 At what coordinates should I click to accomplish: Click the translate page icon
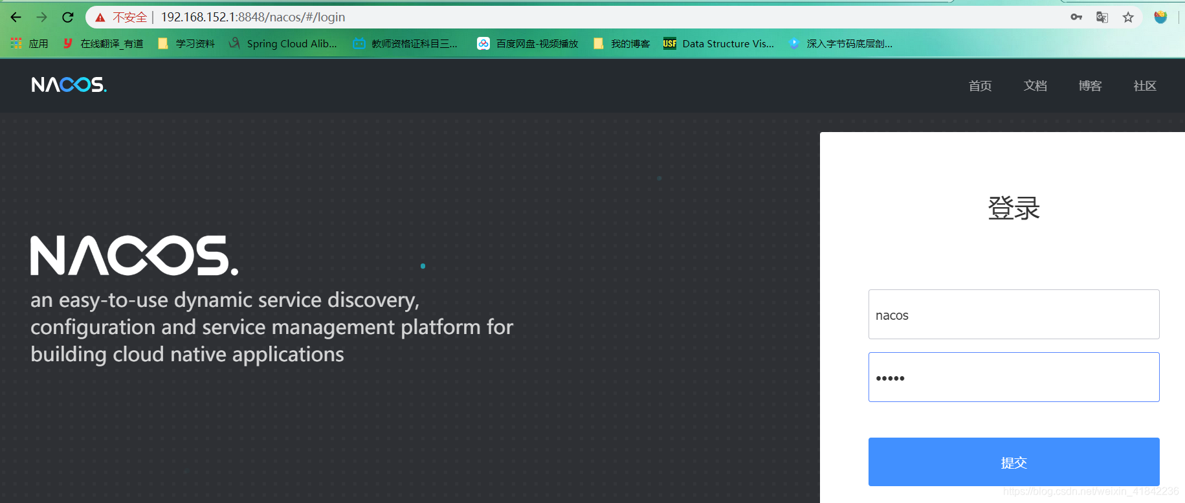(1102, 17)
